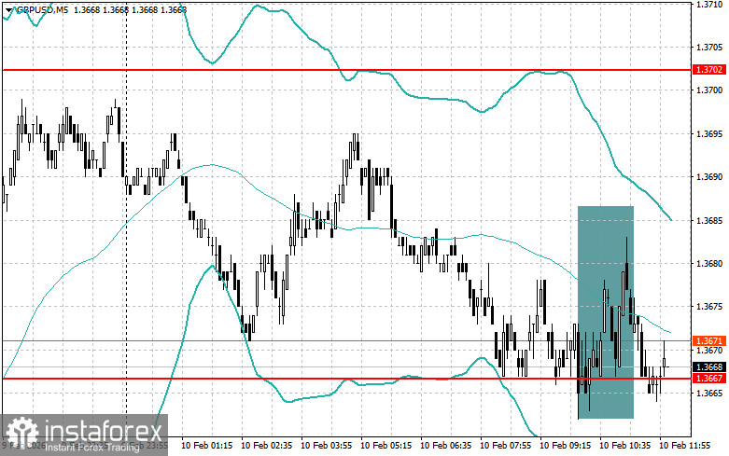The height and width of the screenshot is (456, 729).
Task: Select the red 1.3702 price level tag
Action: (x=709, y=70)
